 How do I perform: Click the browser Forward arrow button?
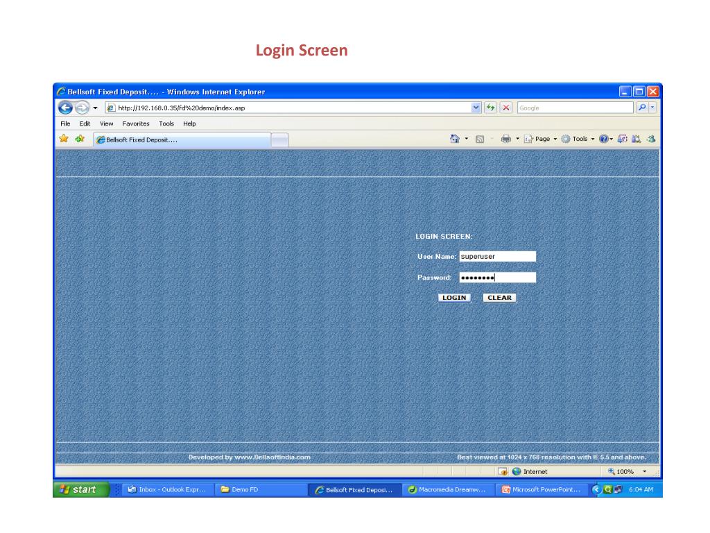click(82, 108)
